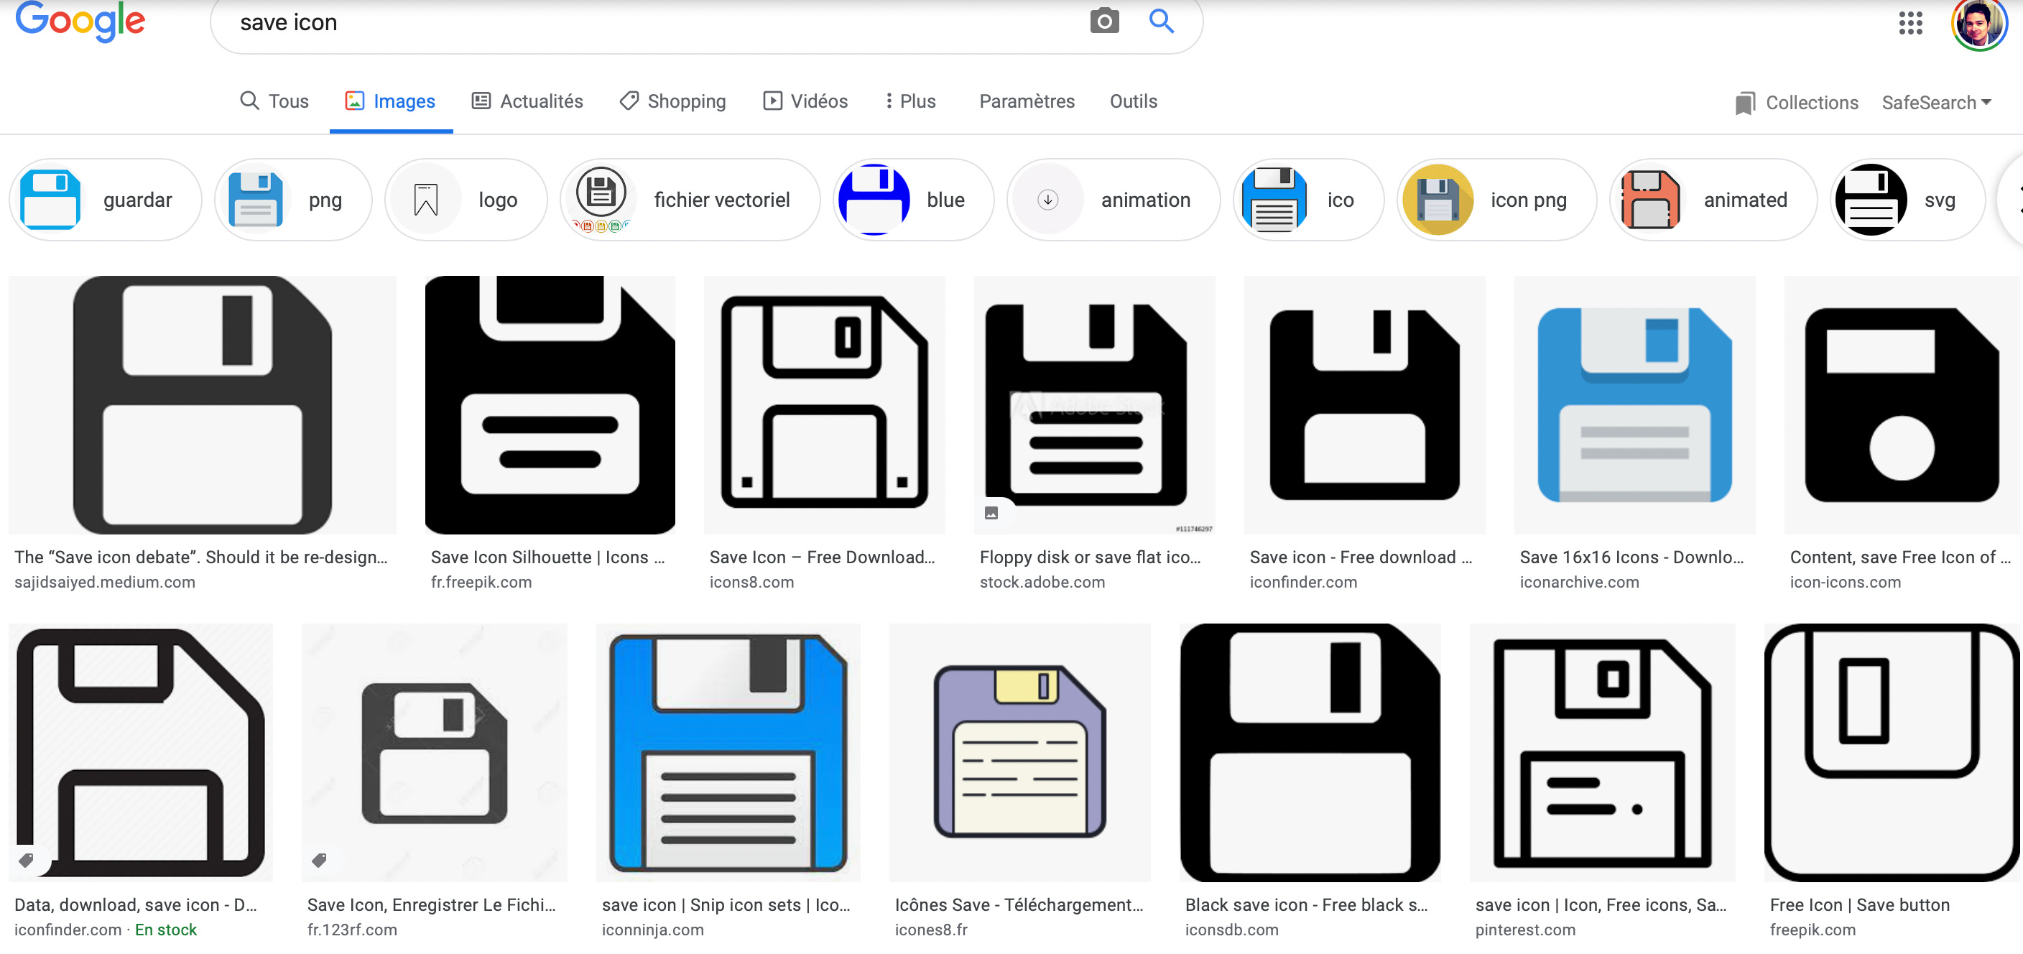2023x954 pixels.
Task: Open the Actualités tab
Action: tap(527, 101)
